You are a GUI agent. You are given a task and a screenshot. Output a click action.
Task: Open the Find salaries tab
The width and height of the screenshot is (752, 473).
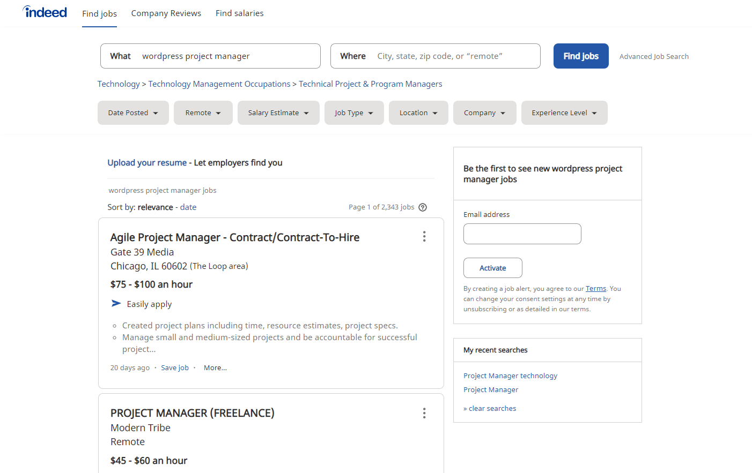coord(240,13)
